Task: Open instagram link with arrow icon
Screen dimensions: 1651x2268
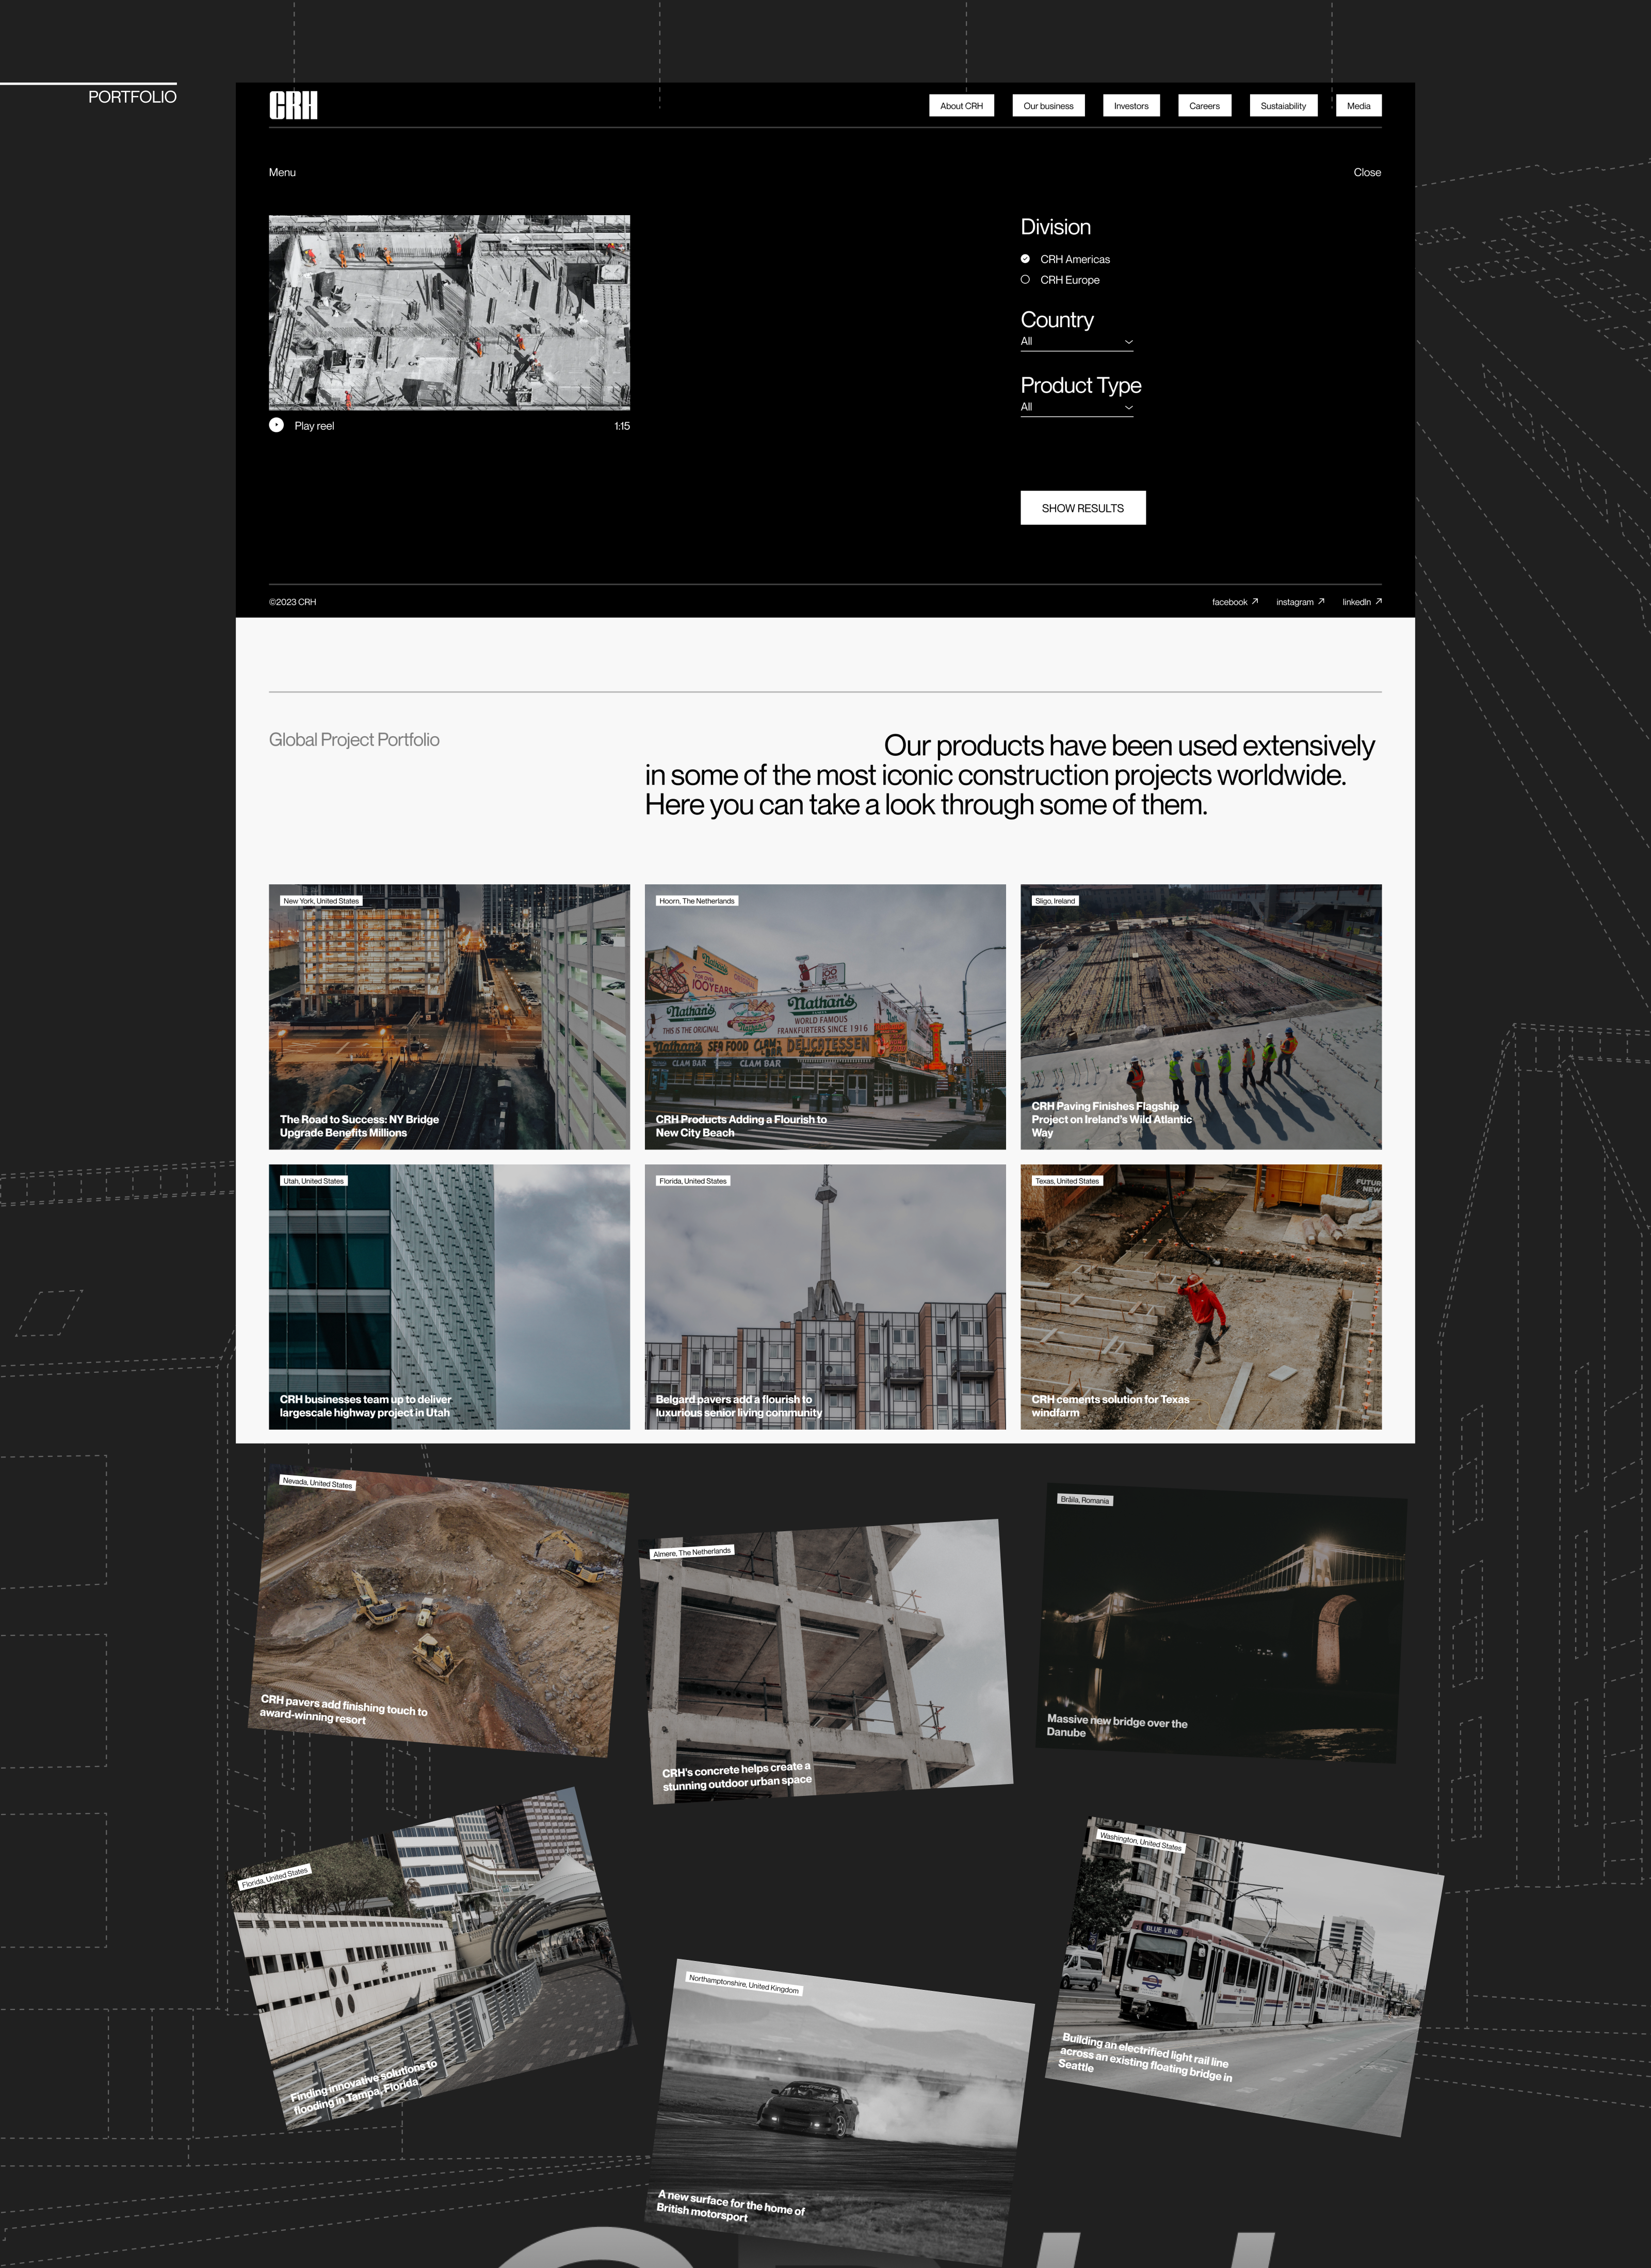Action: coord(1299,602)
